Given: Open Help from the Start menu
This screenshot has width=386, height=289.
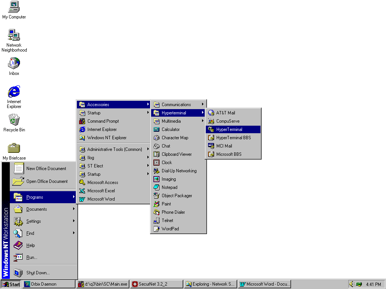Looking at the screenshot, I should [x=43, y=245].
